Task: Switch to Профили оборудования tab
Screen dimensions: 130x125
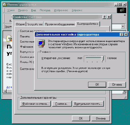Action: tap(60, 24)
